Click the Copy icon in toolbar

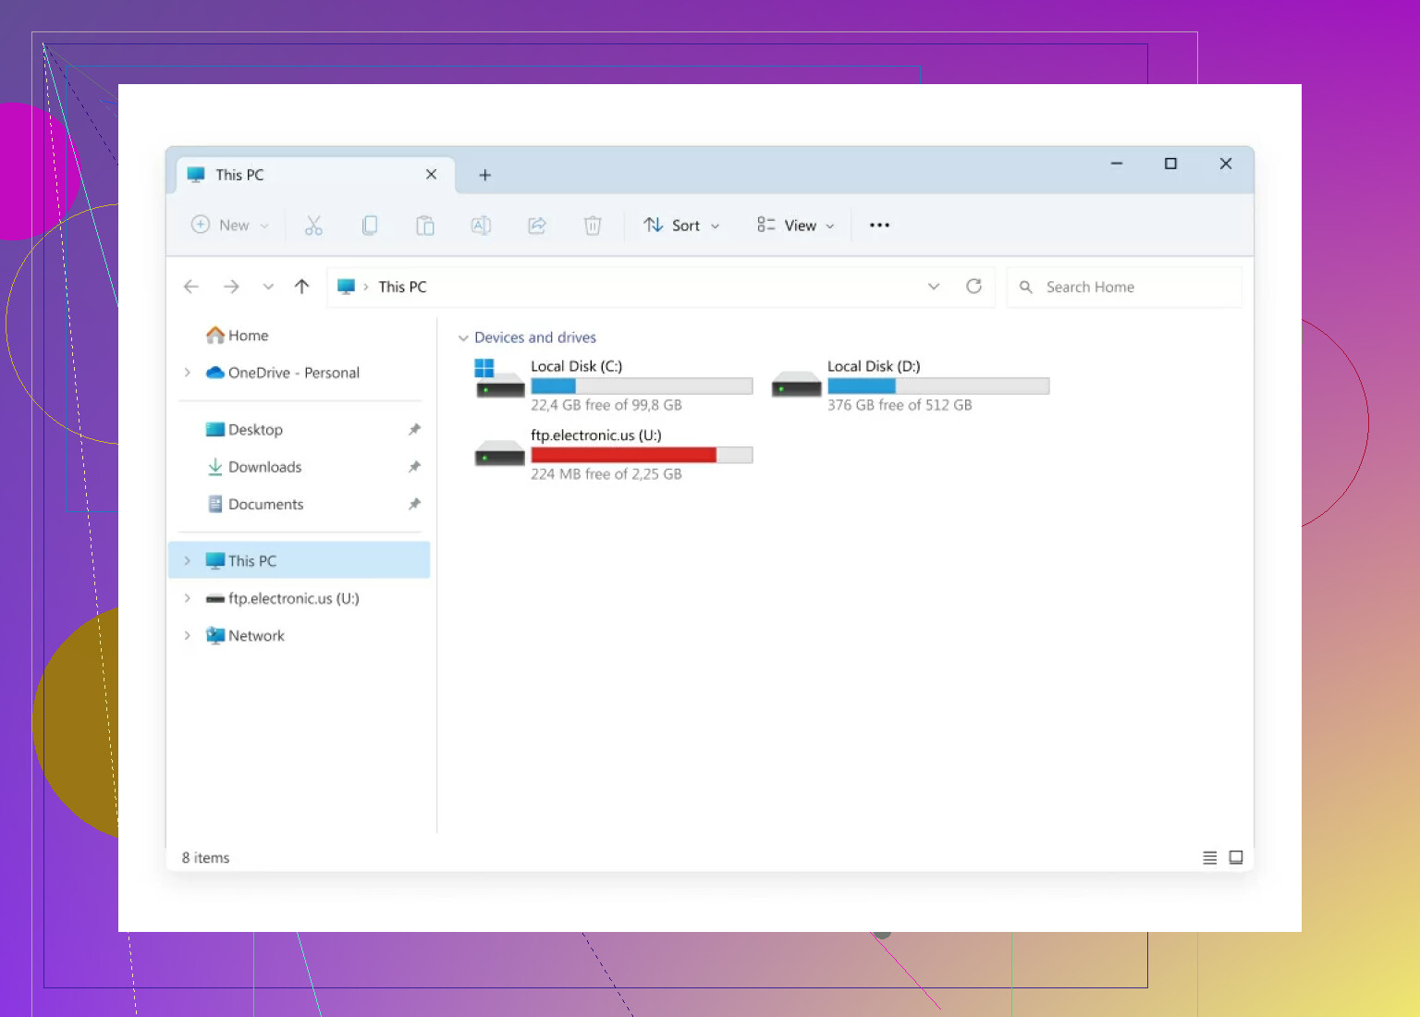tap(370, 225)
